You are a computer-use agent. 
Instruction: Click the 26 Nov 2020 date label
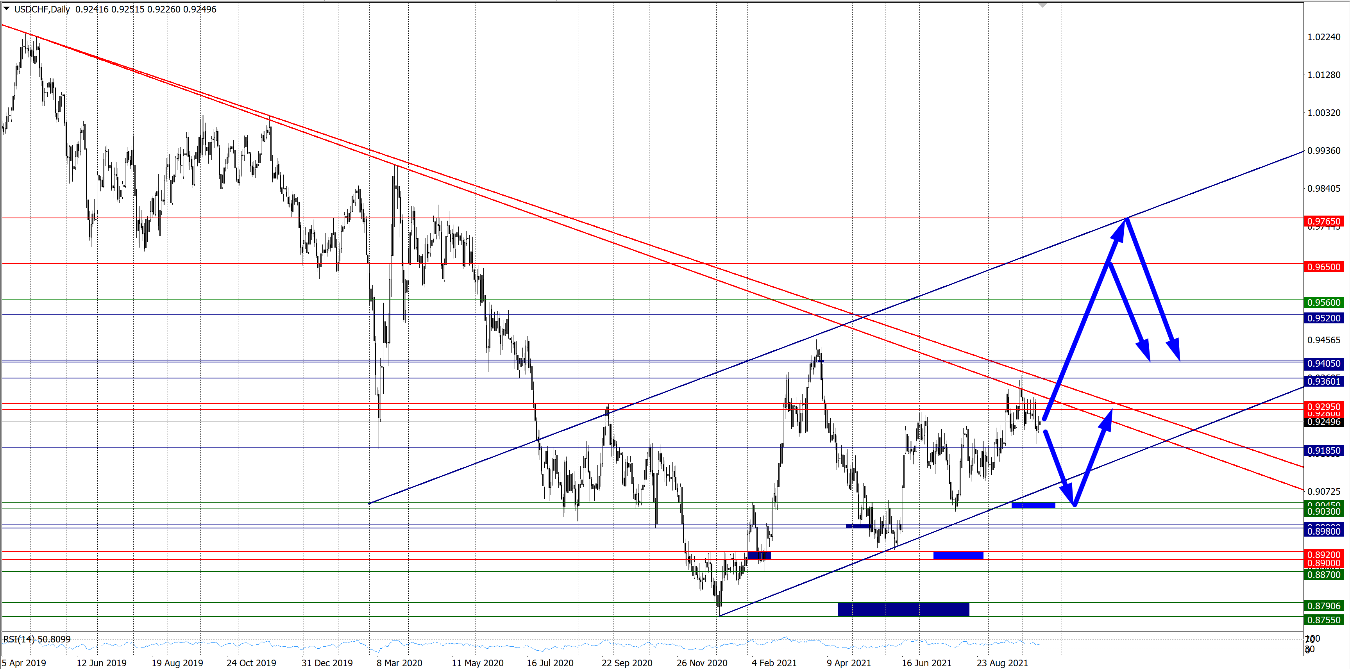[701, 663]
